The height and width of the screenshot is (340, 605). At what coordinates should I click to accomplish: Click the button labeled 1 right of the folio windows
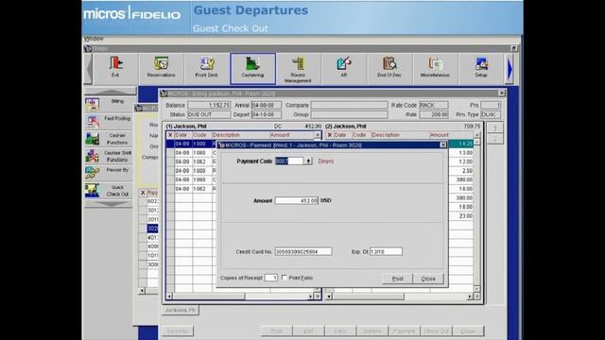(x=495, y=128)
